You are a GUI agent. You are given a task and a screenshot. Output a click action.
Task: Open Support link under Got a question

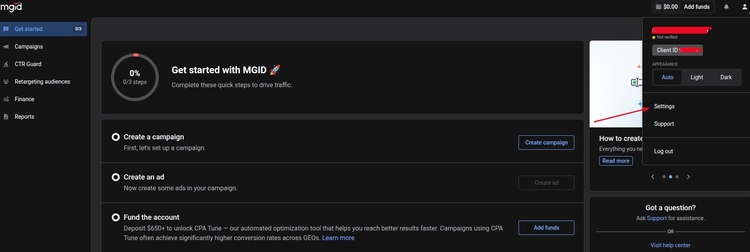657,218
